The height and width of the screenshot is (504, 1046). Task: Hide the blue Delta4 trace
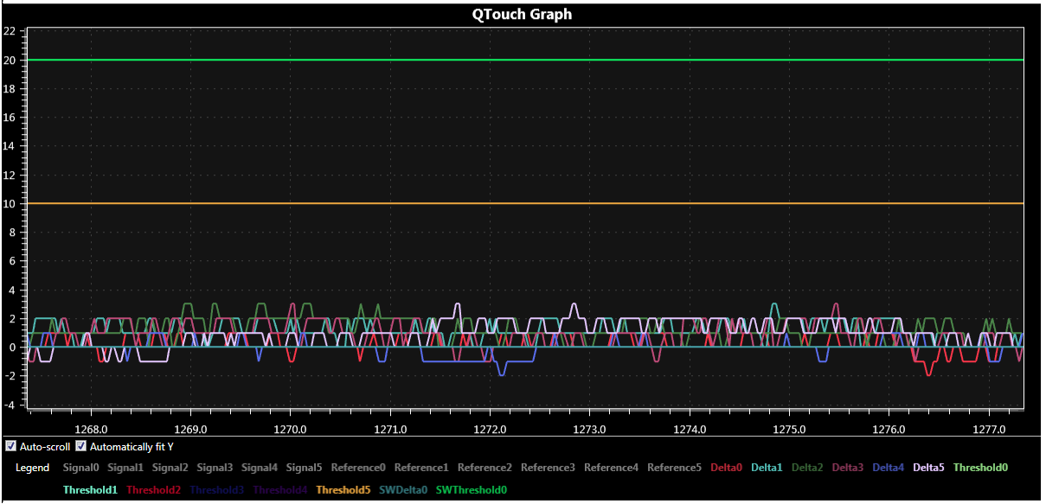[889, 468]
